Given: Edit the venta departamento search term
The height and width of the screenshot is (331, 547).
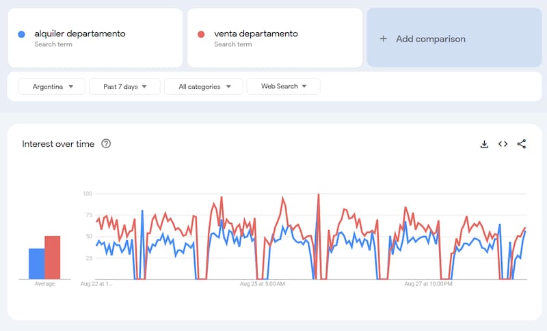Looking at the screenshot, I should click(256, 33).
